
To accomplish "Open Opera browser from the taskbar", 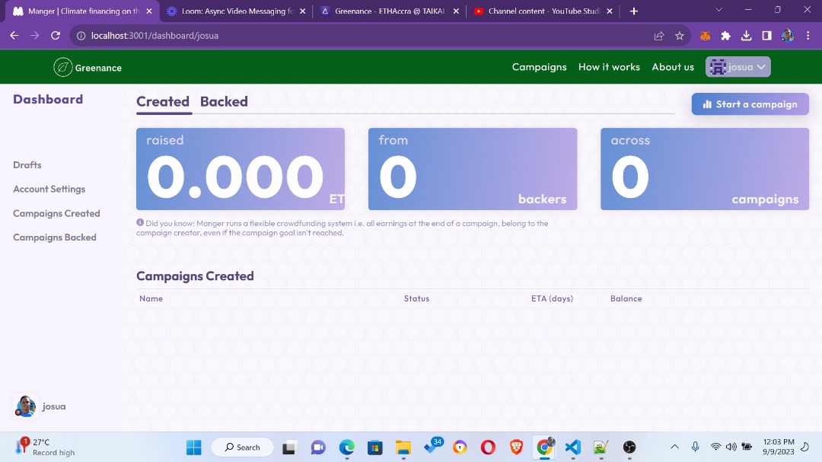I will [x=488, y=448].
